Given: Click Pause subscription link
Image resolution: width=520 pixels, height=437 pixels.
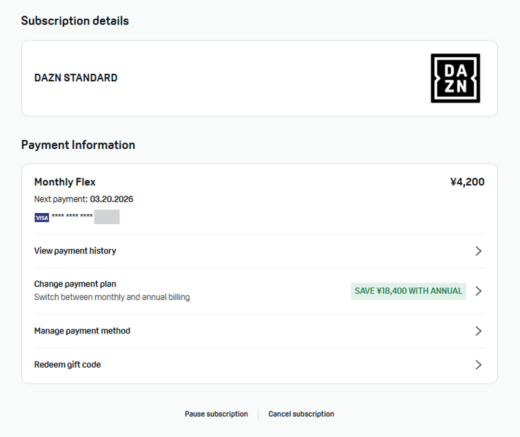Looking at the screenshot, I should [216, 414].
